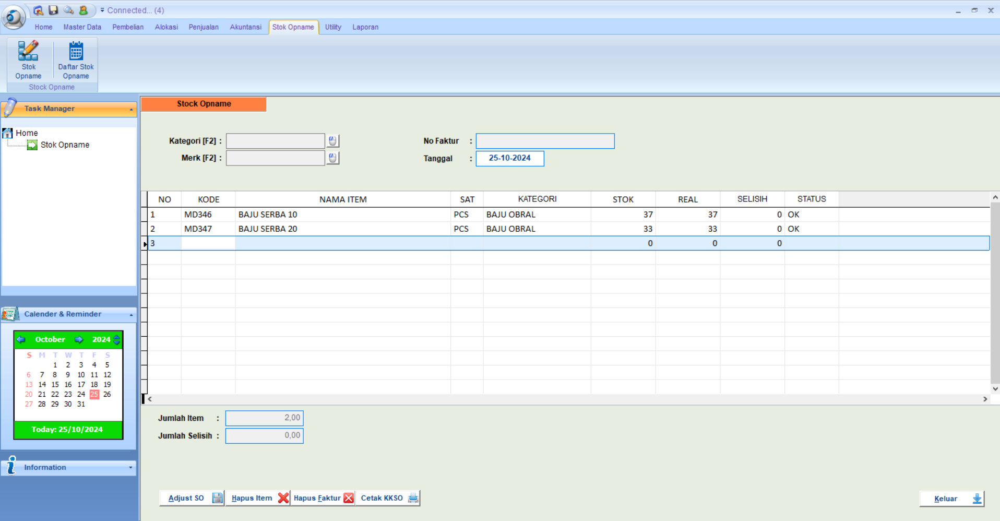This screenshot has height=521, width=1000.
Task: Focus the Merk [F2] input field
Action: (276, 158)
